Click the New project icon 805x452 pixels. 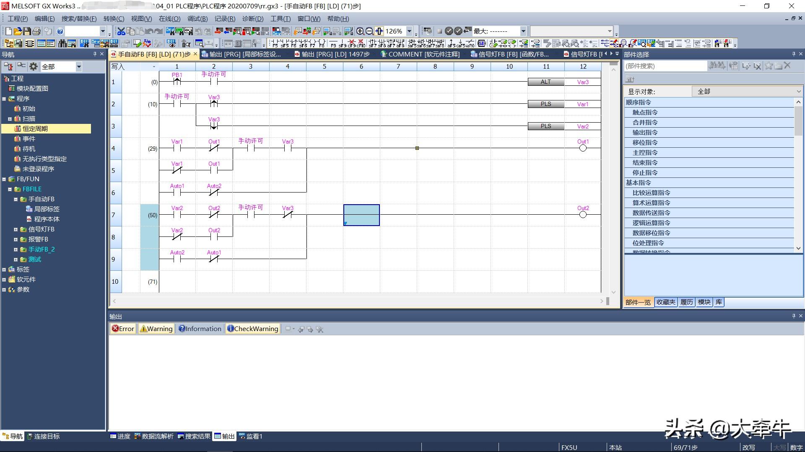tap(8, 31)
